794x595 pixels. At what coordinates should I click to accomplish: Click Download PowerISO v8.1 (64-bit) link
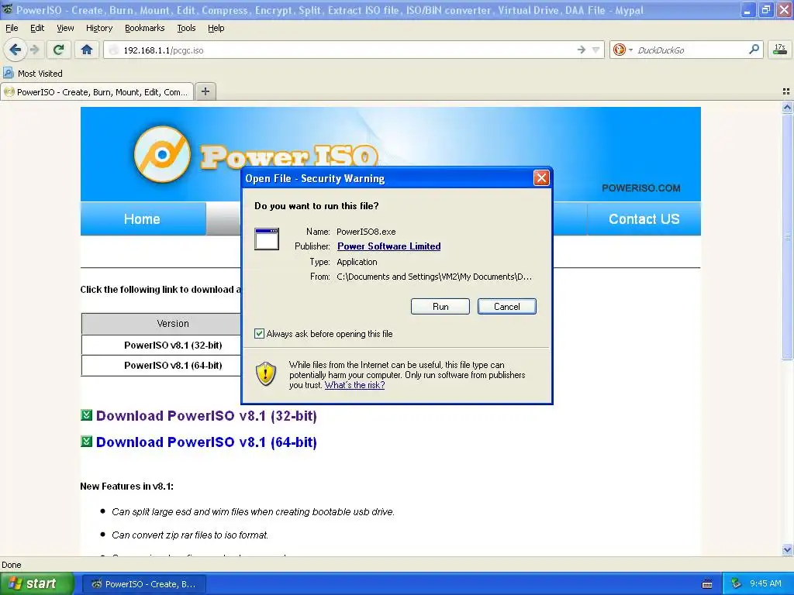coord(206,442)
